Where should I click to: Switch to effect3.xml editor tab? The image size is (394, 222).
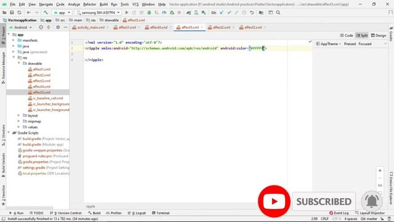coord(253,27)
